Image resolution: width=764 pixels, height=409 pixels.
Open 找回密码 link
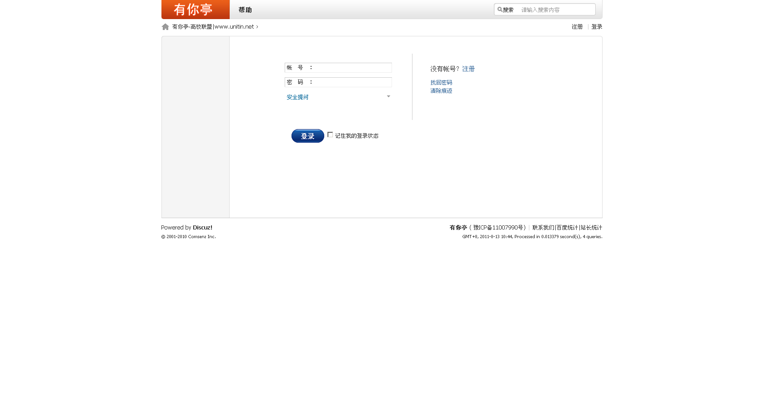click(x=441, y=83)
